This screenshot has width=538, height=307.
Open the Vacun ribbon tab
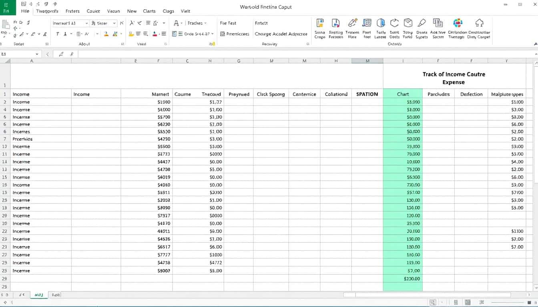pos(113,11)
